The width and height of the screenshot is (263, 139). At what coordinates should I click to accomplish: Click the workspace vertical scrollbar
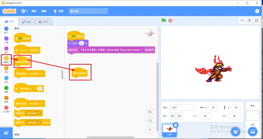pyautogui.click(x=157, y=97)
